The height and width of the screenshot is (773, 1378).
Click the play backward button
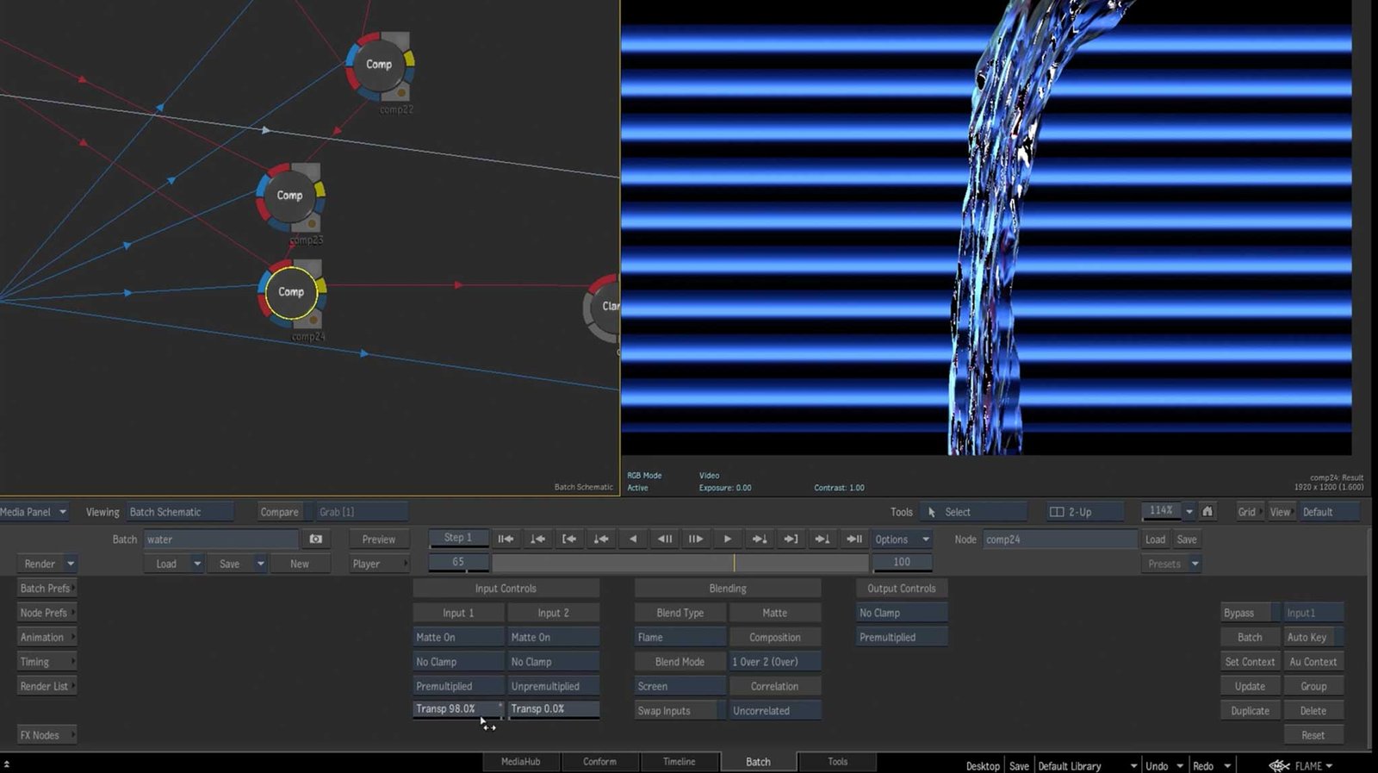point(633,539)
